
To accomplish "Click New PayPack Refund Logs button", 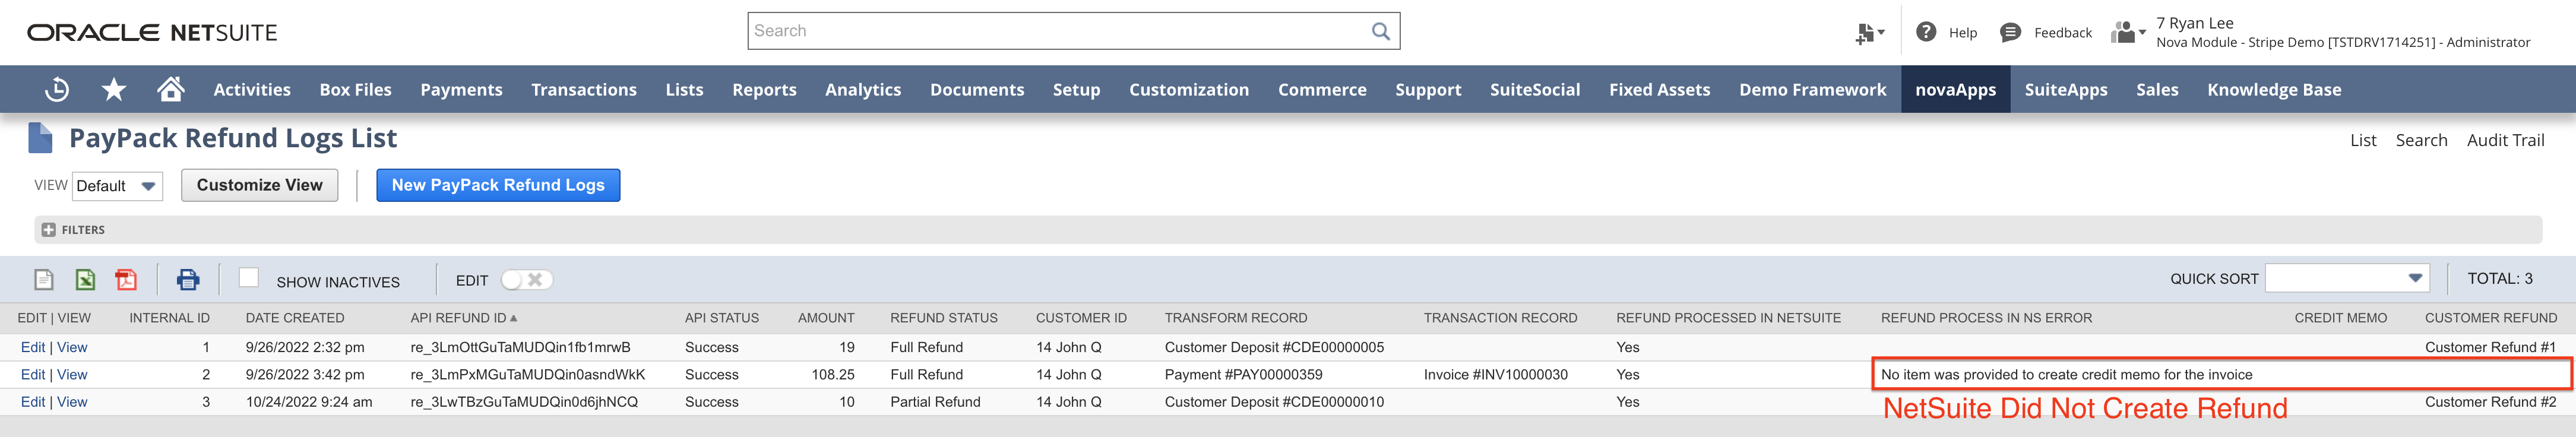I will tap(498, 185).
